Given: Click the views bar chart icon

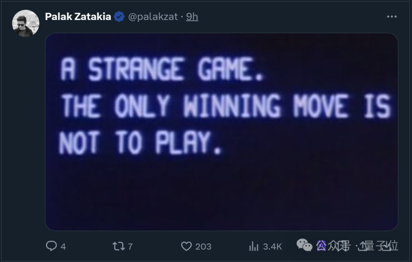Looking at the screenshot, I should [x=254, y=246].
